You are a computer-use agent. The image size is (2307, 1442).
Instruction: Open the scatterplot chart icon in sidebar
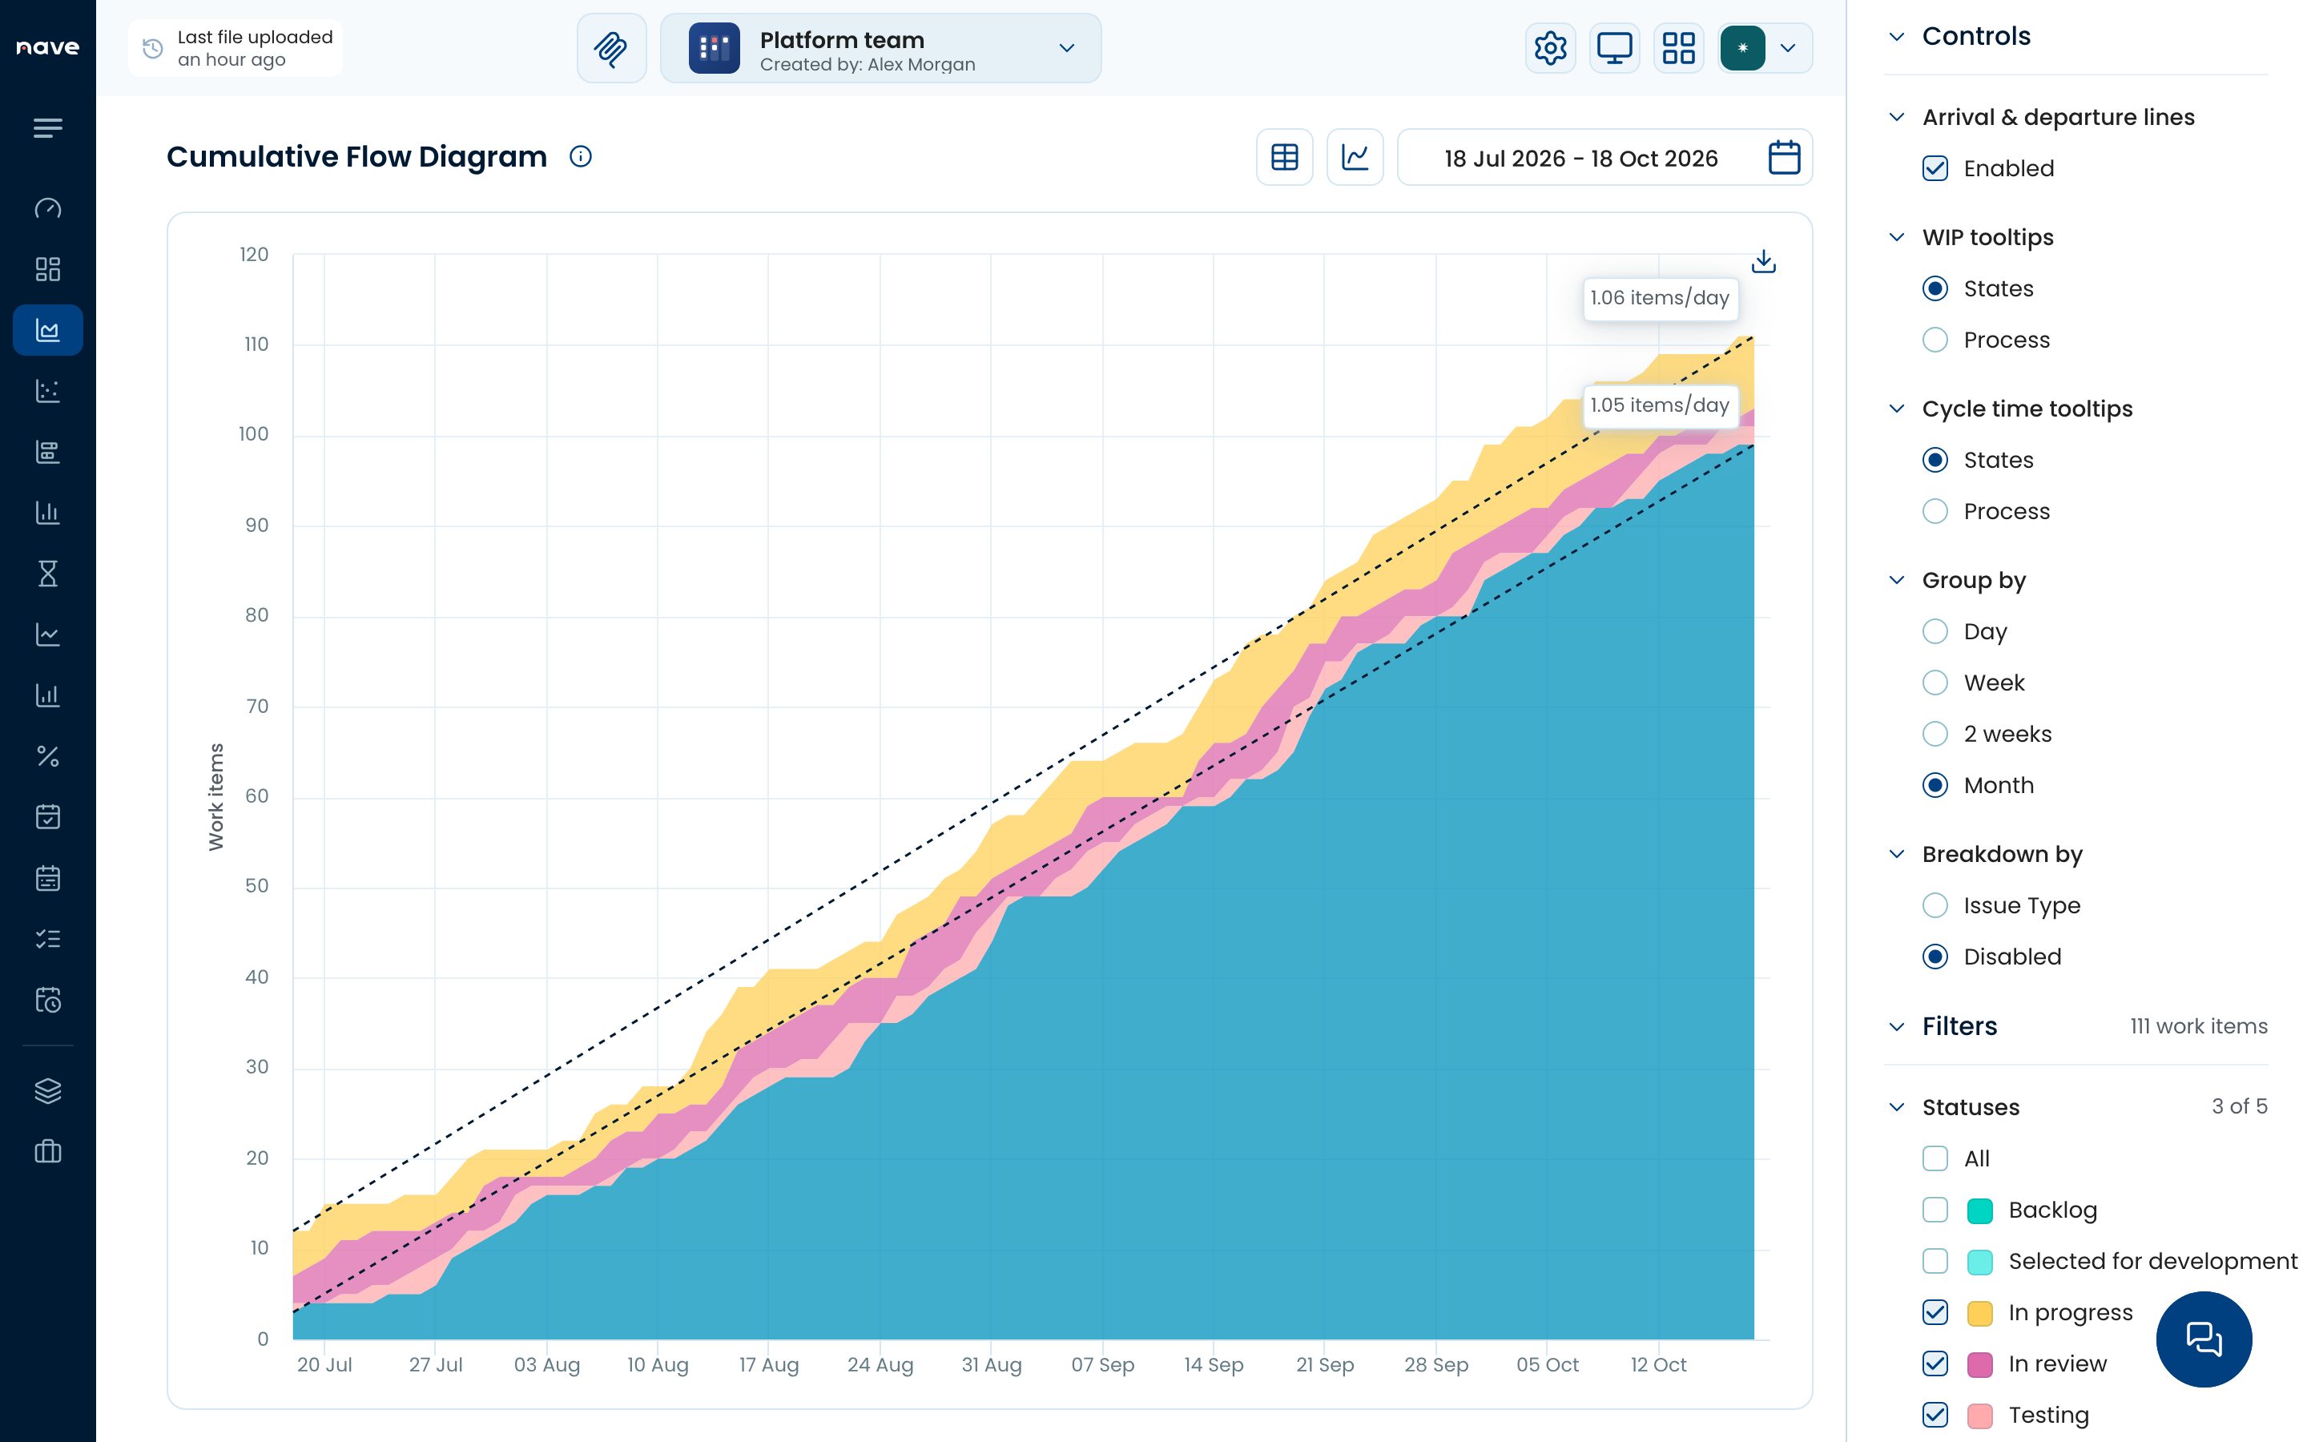tap(48, 391)
